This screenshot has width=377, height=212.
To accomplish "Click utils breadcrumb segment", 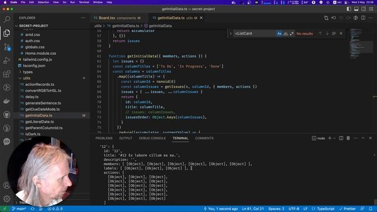I will 98,26.
